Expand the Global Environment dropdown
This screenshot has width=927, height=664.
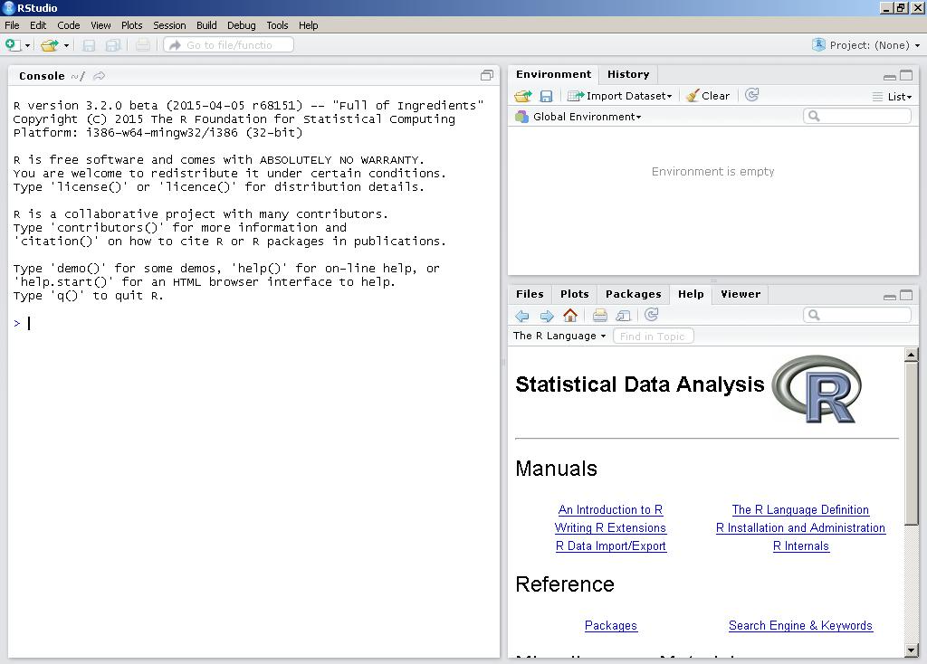tap(578, 117)
